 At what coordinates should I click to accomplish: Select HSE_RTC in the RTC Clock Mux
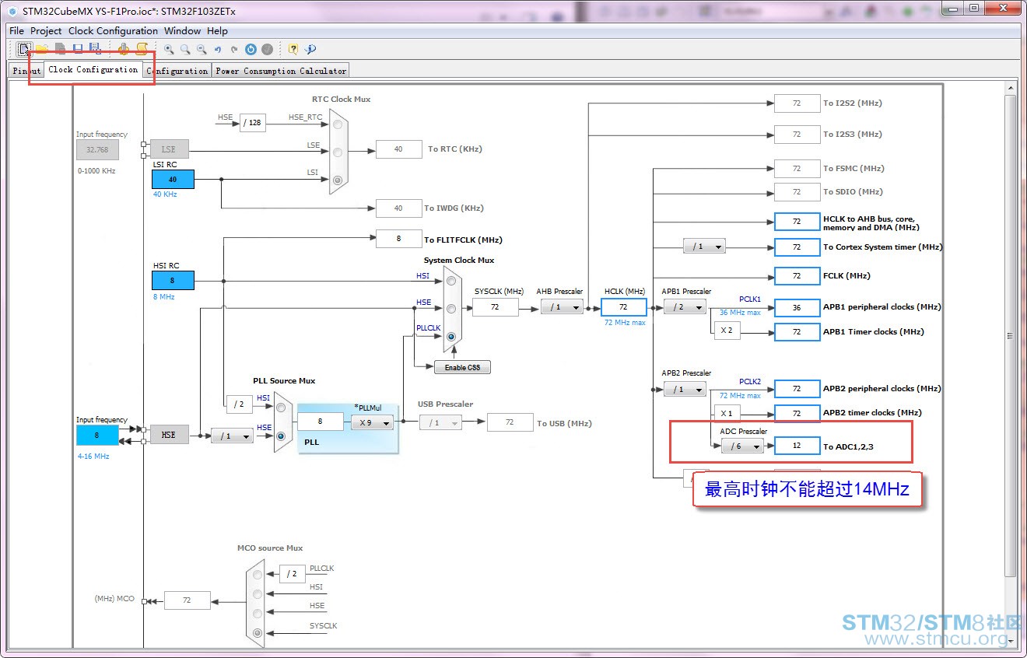pyautogui.click(x=337, y=124)
